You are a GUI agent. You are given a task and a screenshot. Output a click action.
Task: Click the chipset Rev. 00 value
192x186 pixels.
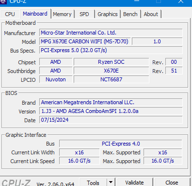point(174,62)
